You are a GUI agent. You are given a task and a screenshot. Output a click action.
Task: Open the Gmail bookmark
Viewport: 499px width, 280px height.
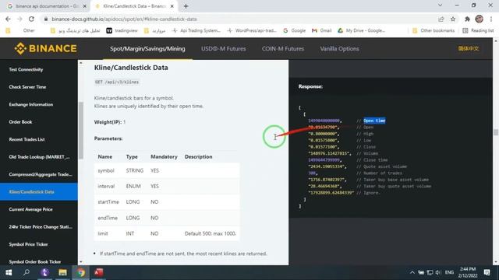pyautogui.click(x=322, y=30)
